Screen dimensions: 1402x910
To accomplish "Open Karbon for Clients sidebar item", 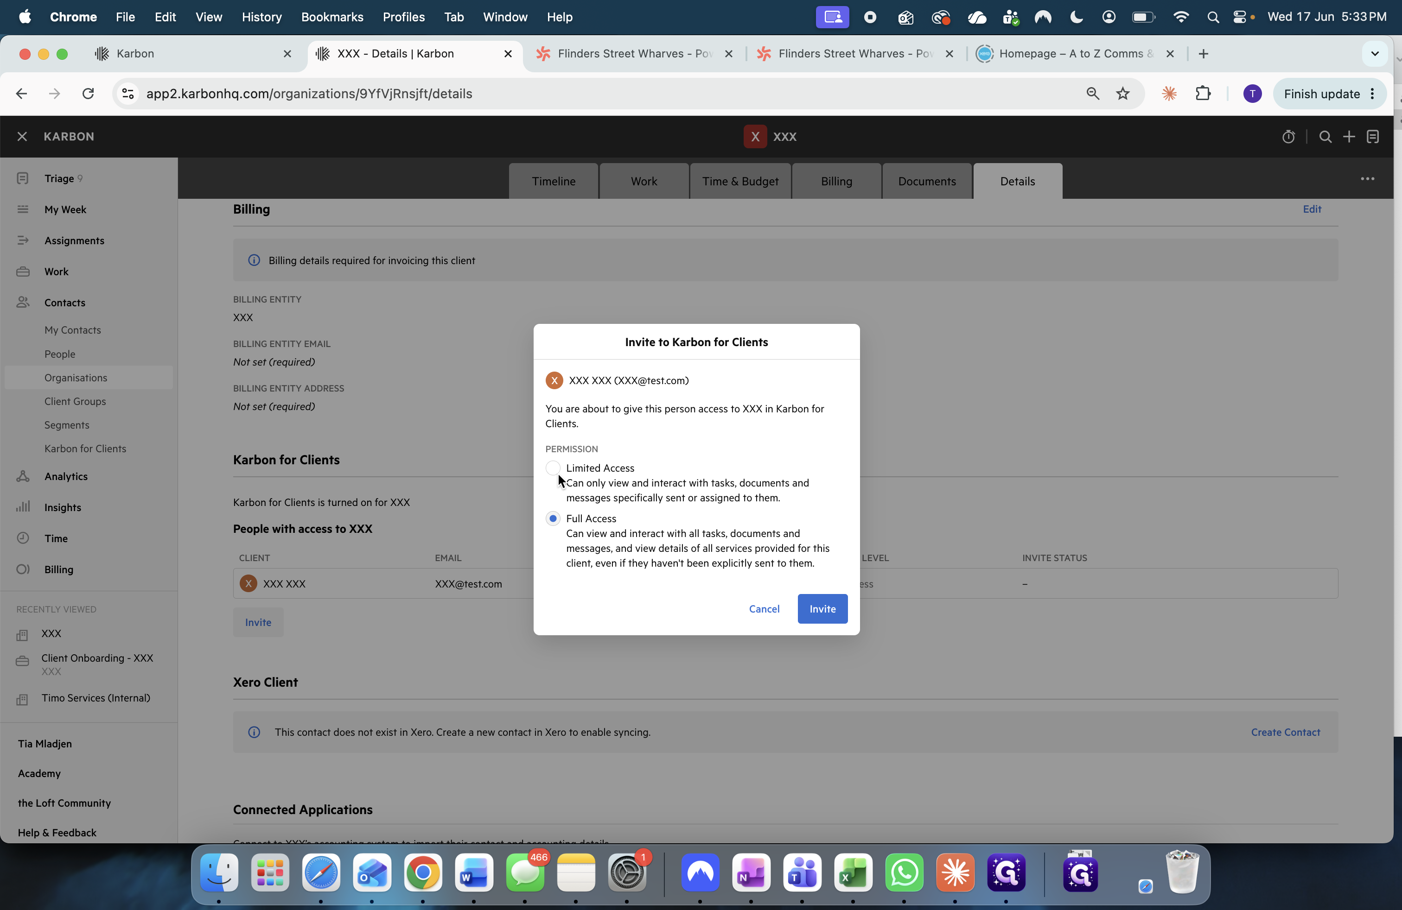I will click(x=85, y=449).
